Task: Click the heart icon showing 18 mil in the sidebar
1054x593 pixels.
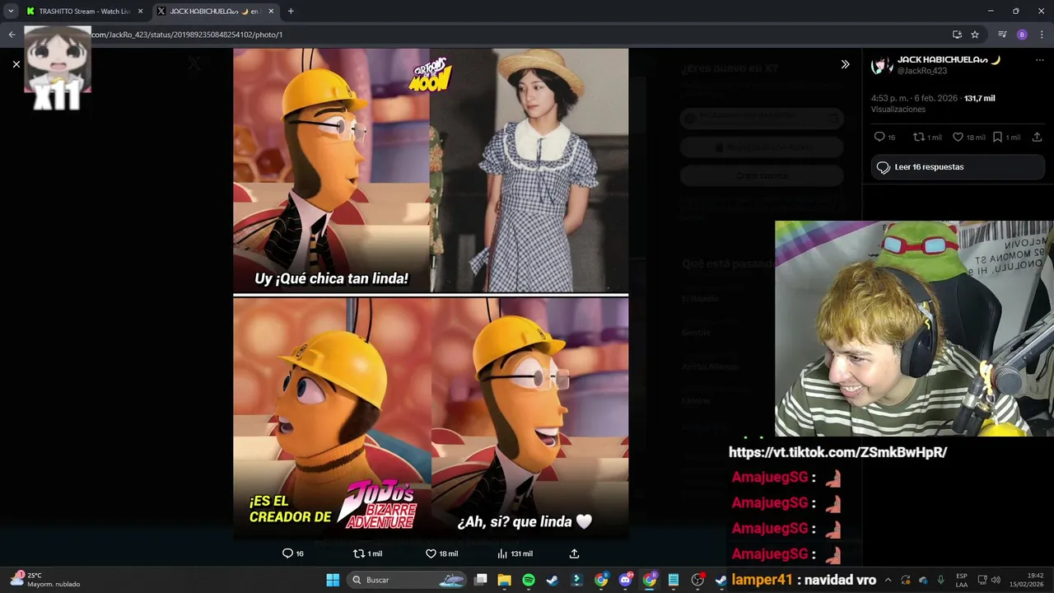Action: [x=958, y=137]
